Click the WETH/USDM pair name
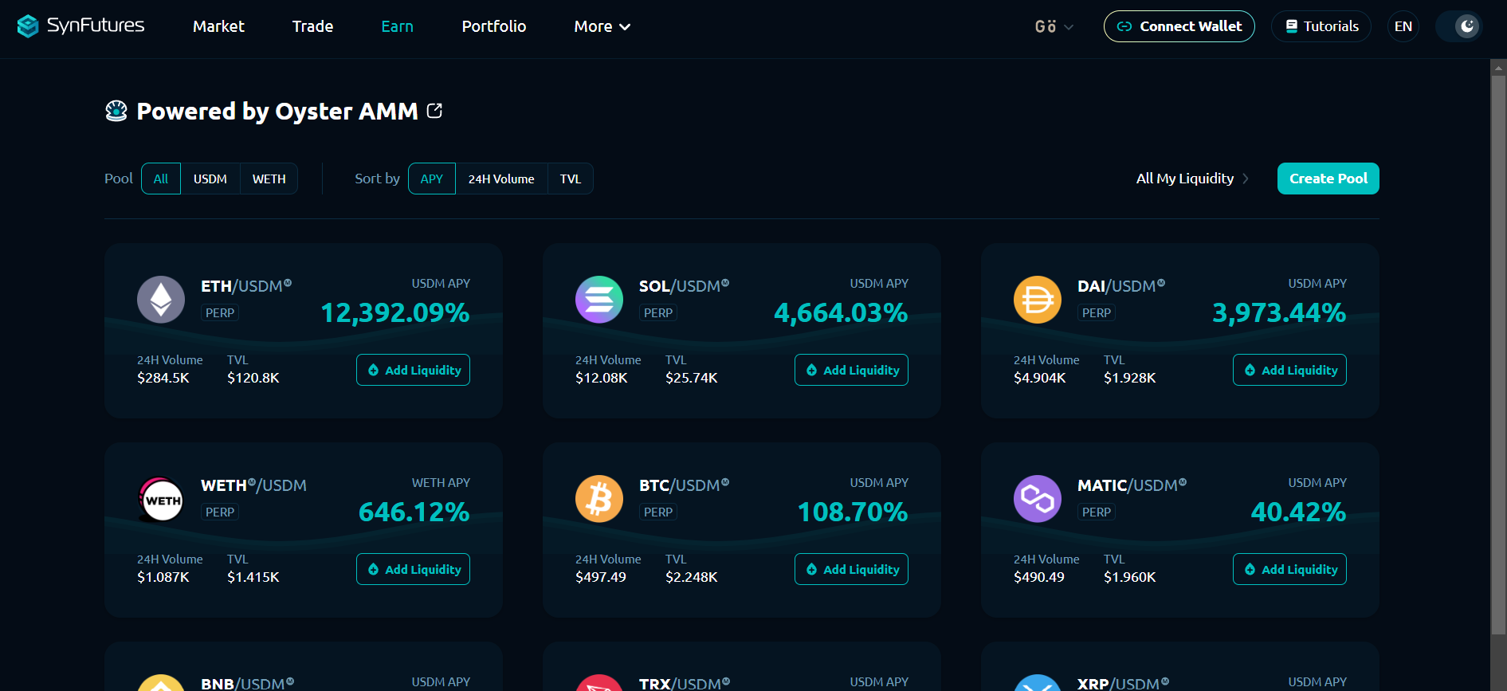1507x691 pixels. [x=253, y=485]
